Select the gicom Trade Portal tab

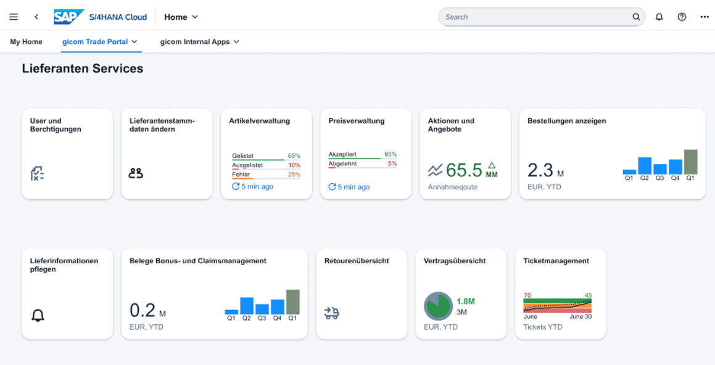(x=96, y=42)
